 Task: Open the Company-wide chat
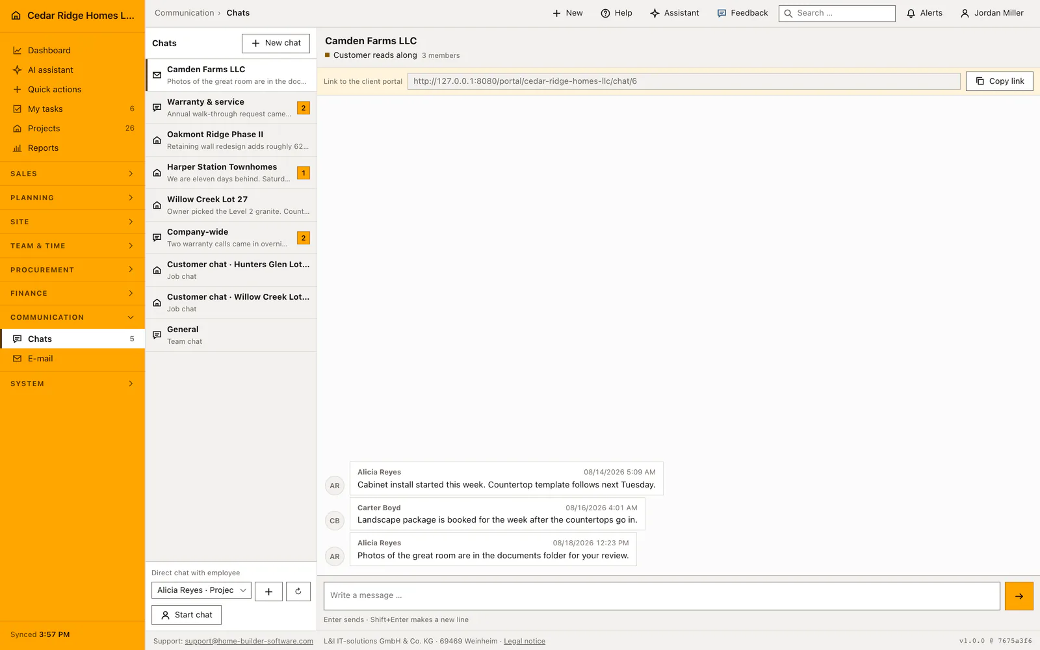pos(231,238)
